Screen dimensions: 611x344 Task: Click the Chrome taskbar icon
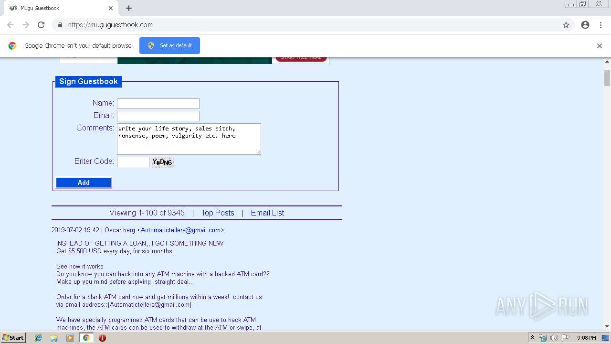click(86, 338)
